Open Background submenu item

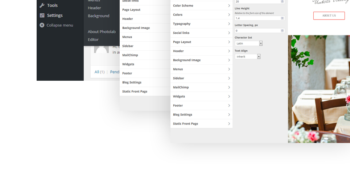(x=98, y=16)
